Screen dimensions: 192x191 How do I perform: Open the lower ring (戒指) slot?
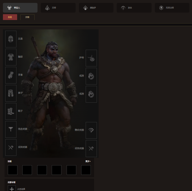[x=91, y=94]
